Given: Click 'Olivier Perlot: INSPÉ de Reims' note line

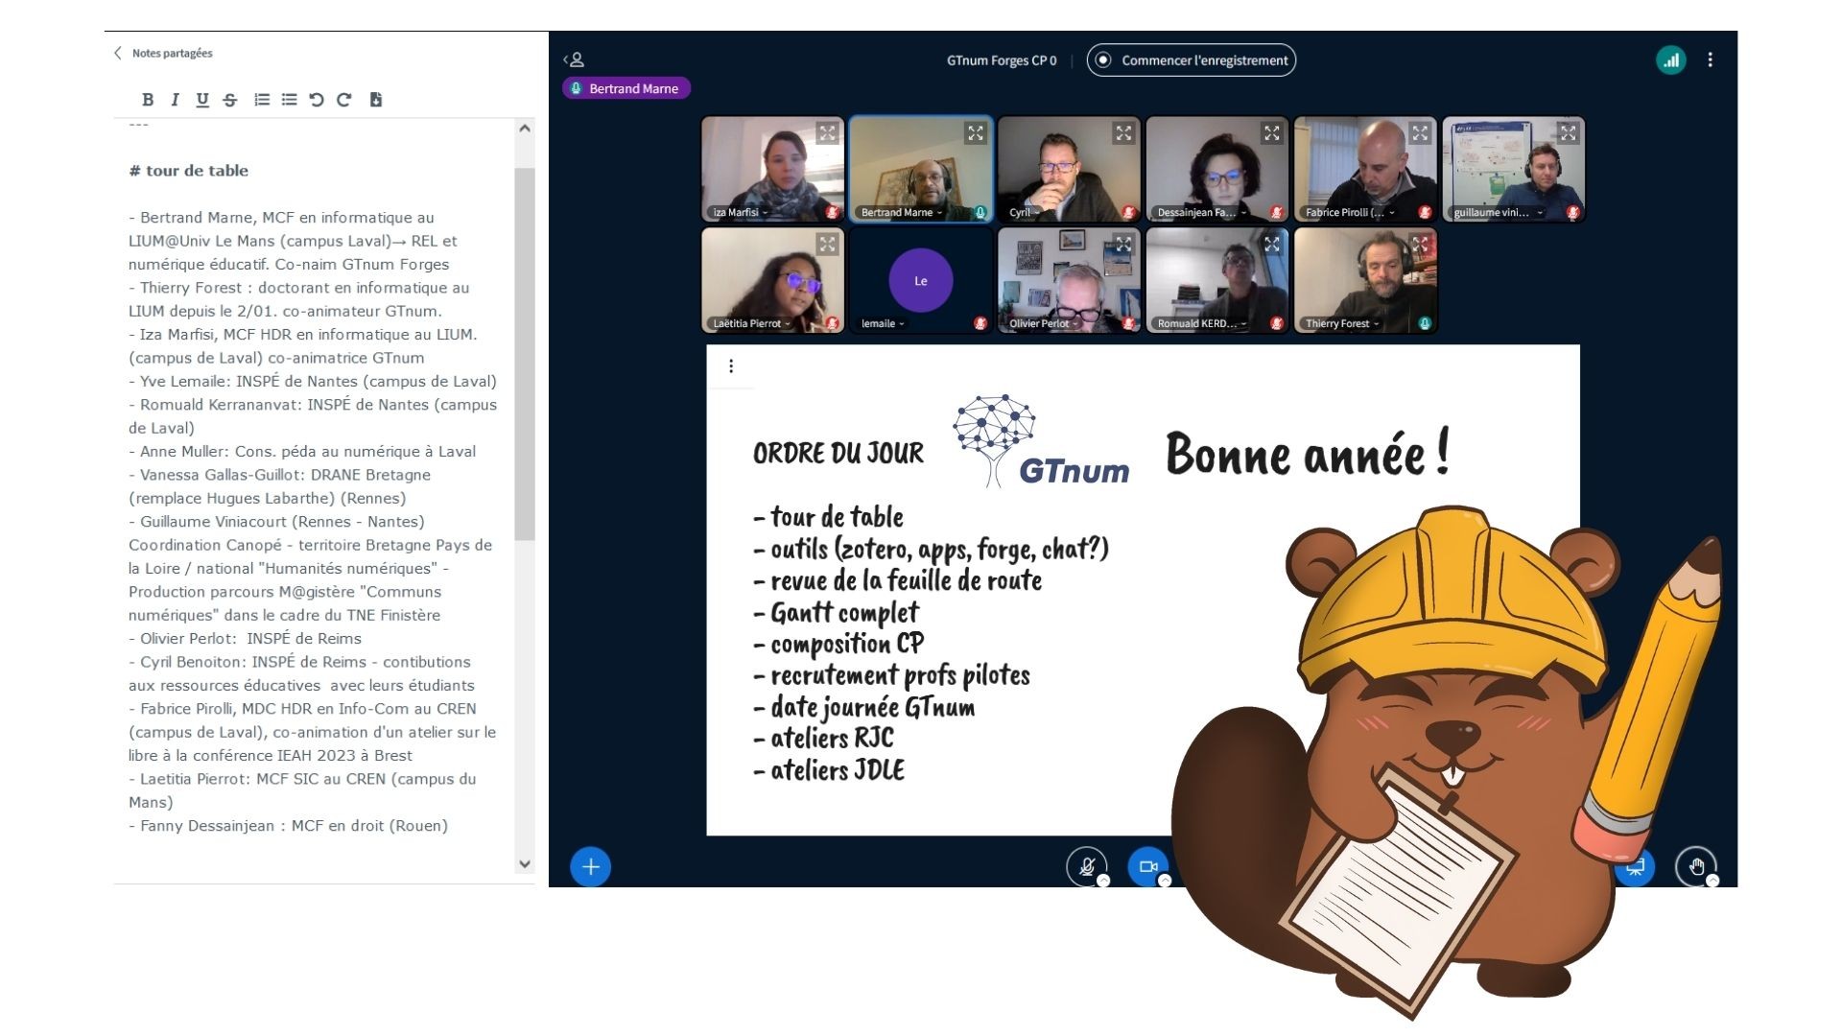Looking at the screenshot, I should [x=246, y=639].
